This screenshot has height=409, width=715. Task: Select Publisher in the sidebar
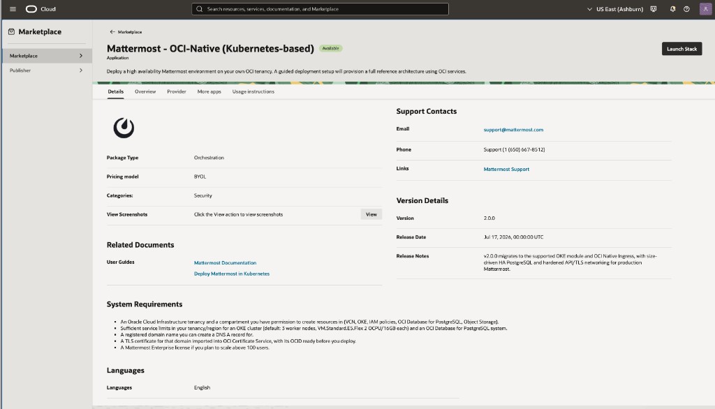click(47, 70)
